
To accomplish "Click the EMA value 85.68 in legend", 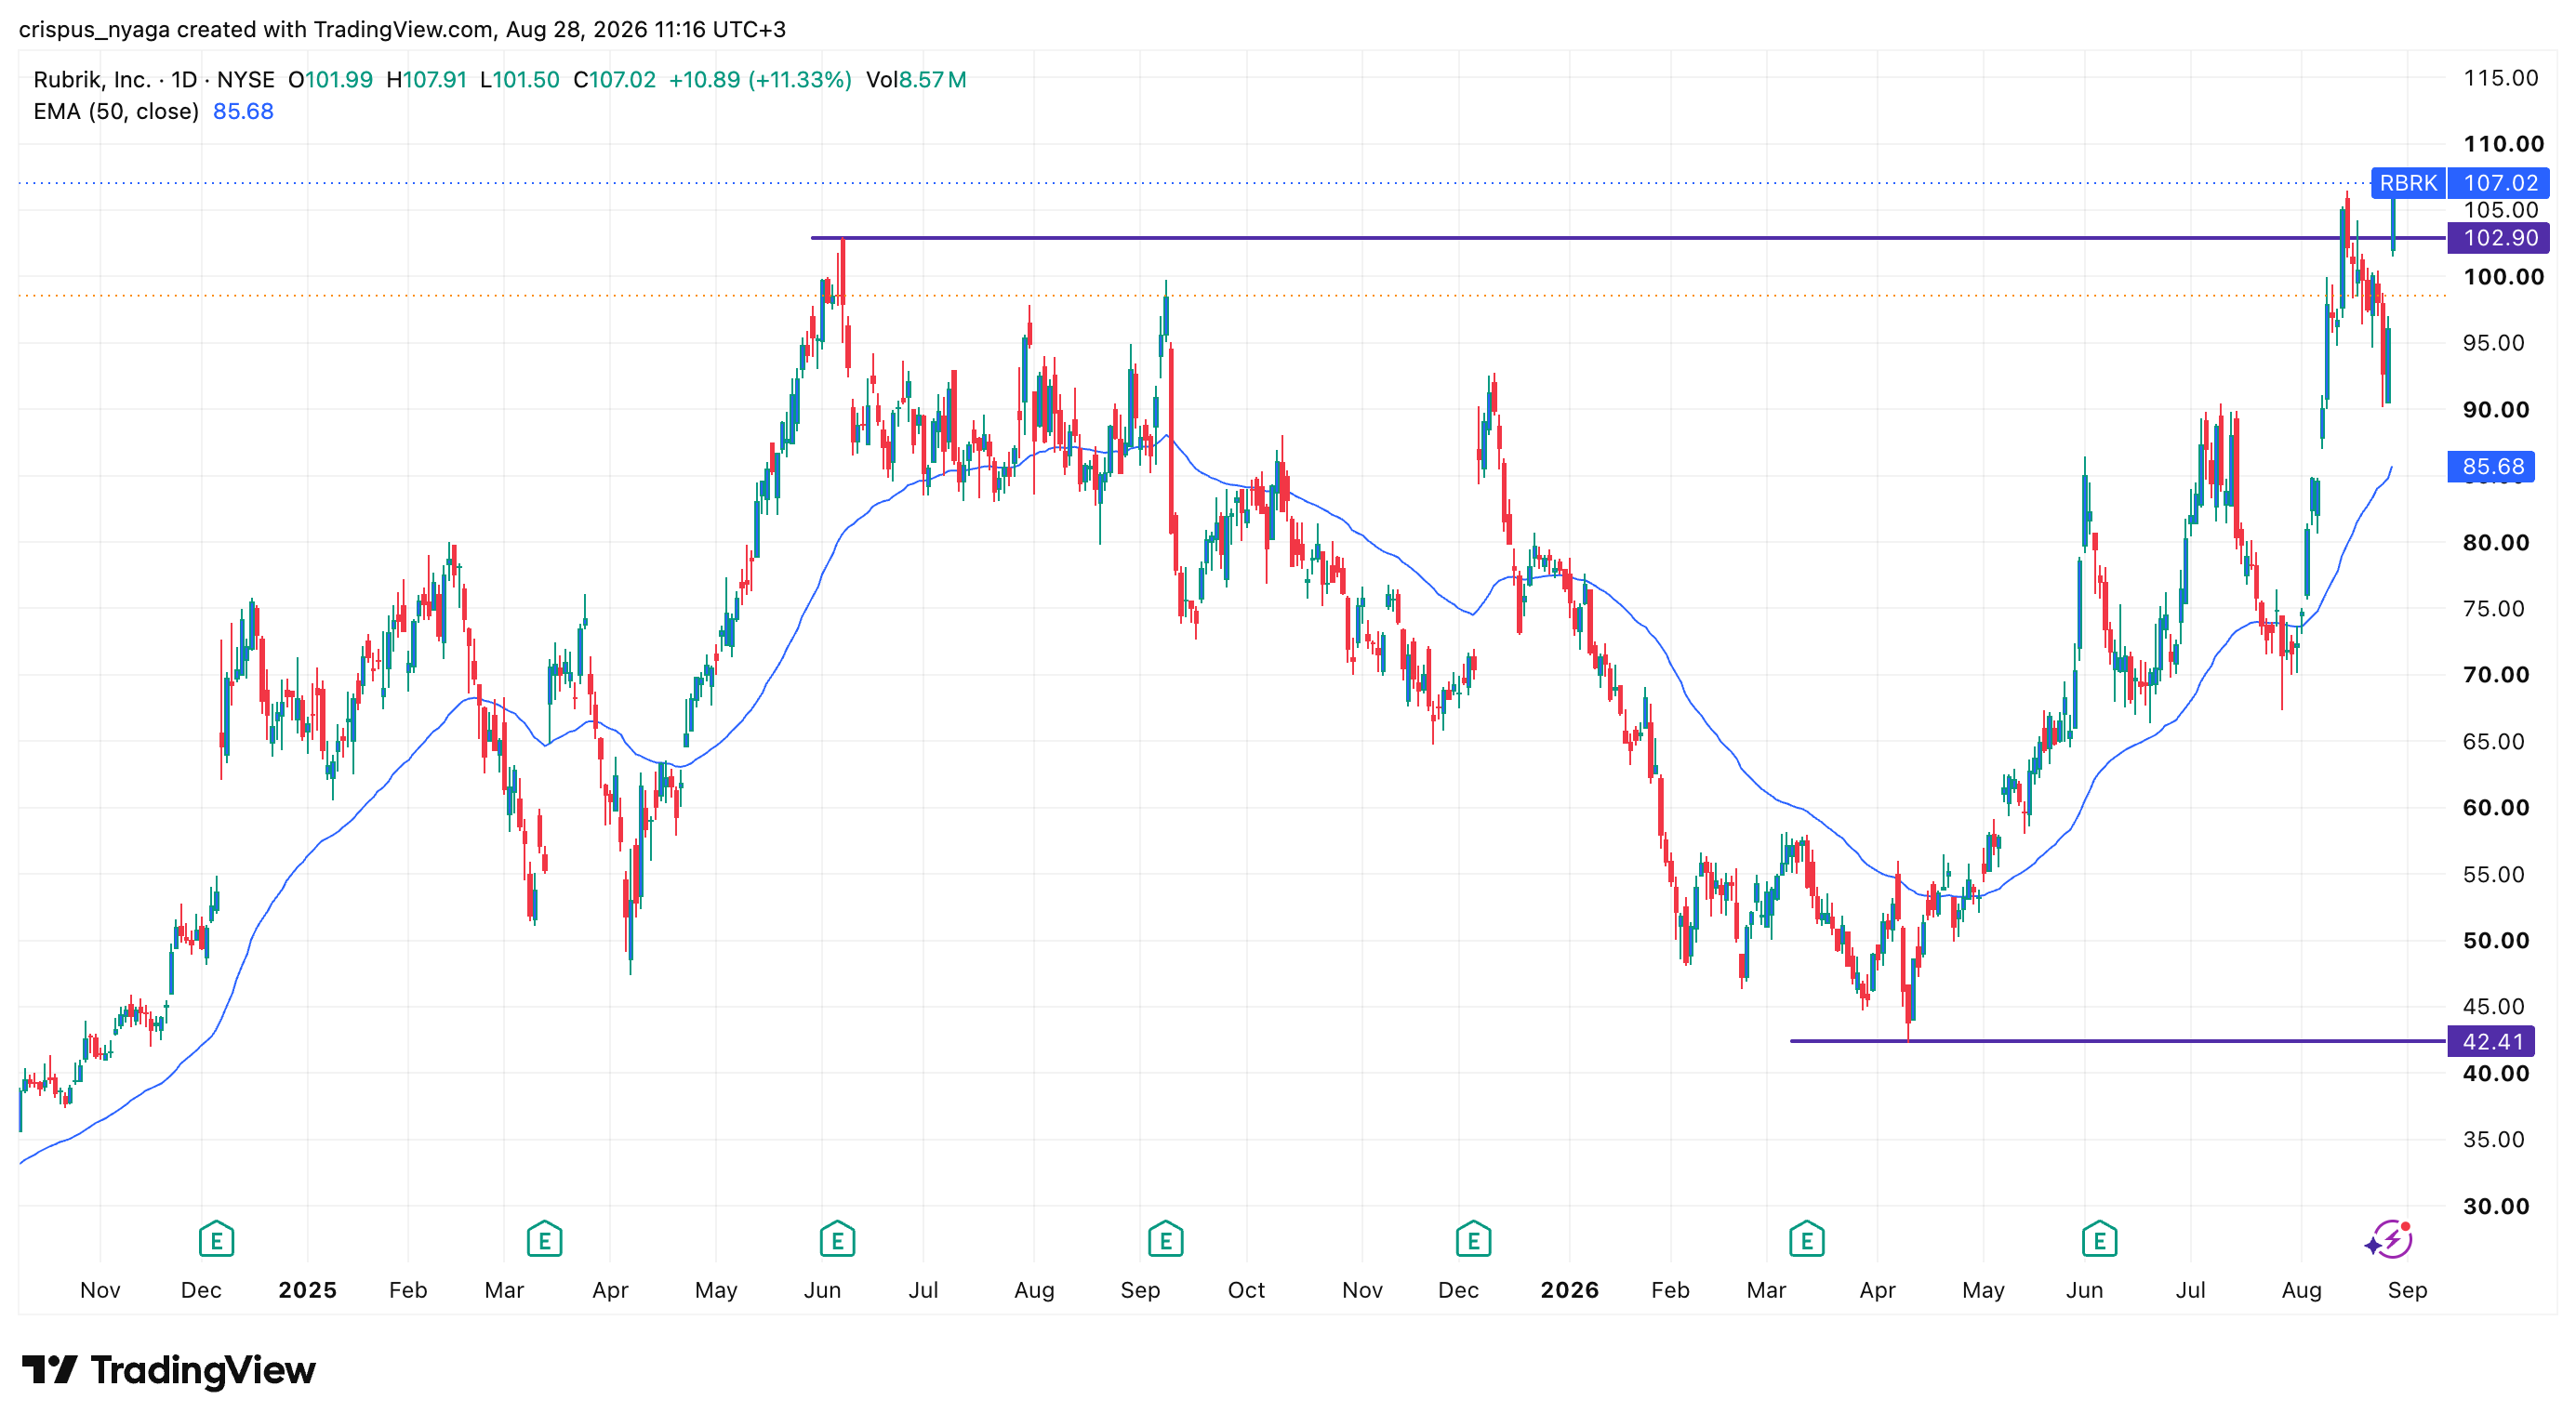I will pyautogui.click(x=243, y=111).
